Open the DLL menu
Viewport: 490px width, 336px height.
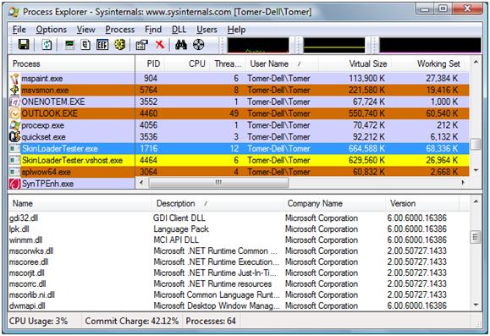(179, 30)
